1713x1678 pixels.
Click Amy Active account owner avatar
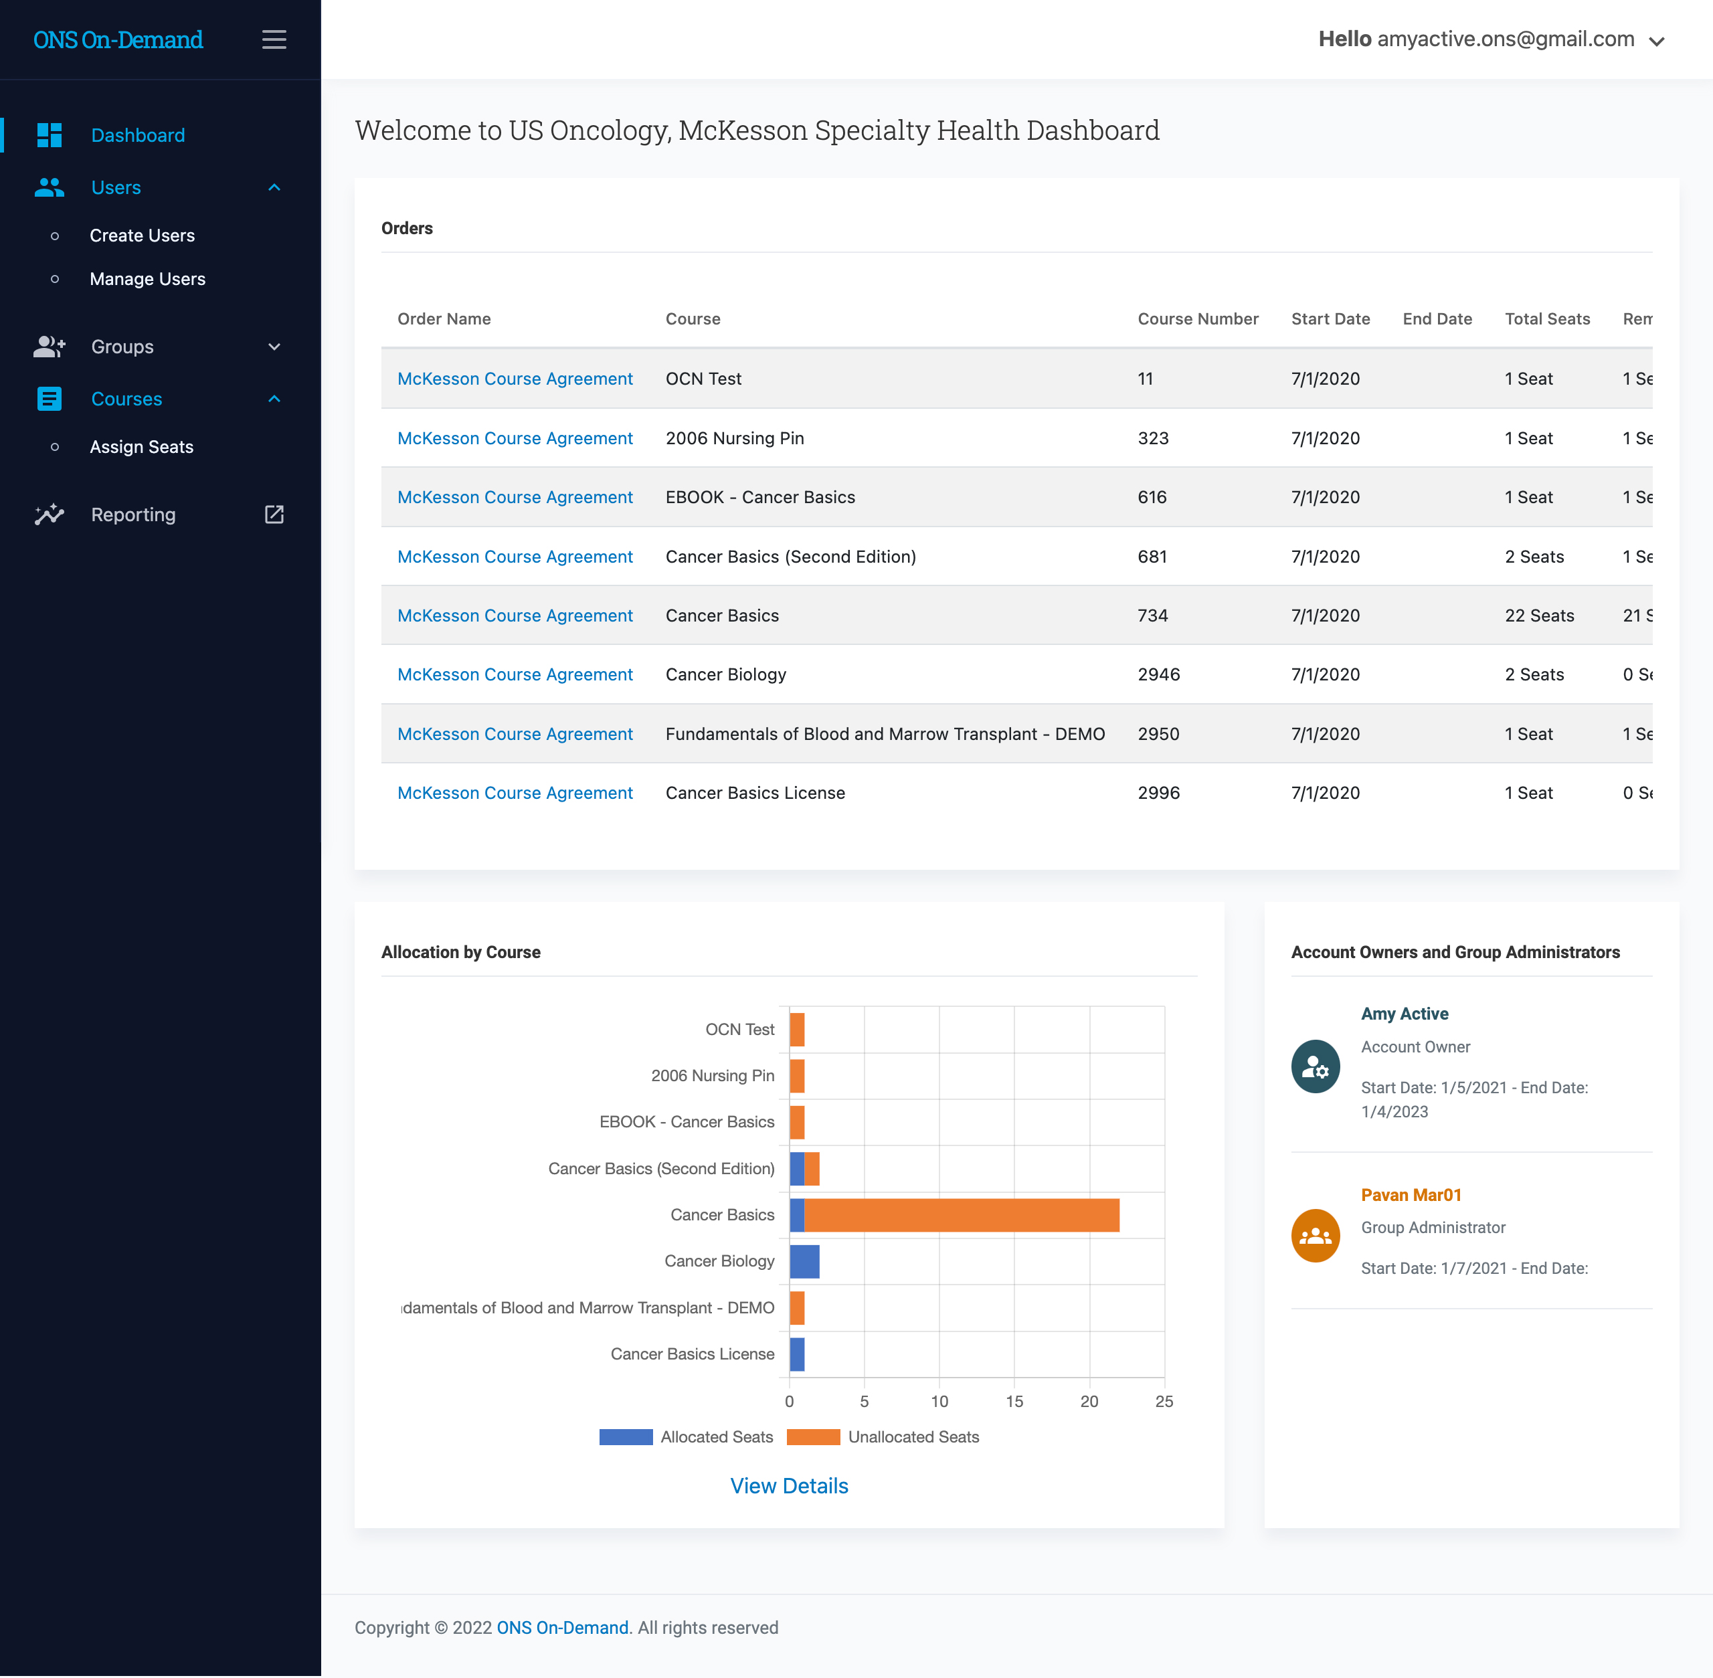tap(1316, 1066)
